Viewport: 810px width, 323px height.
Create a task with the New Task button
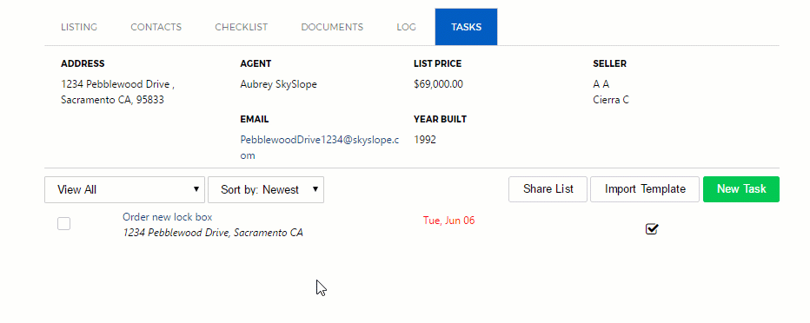point(741,188)
